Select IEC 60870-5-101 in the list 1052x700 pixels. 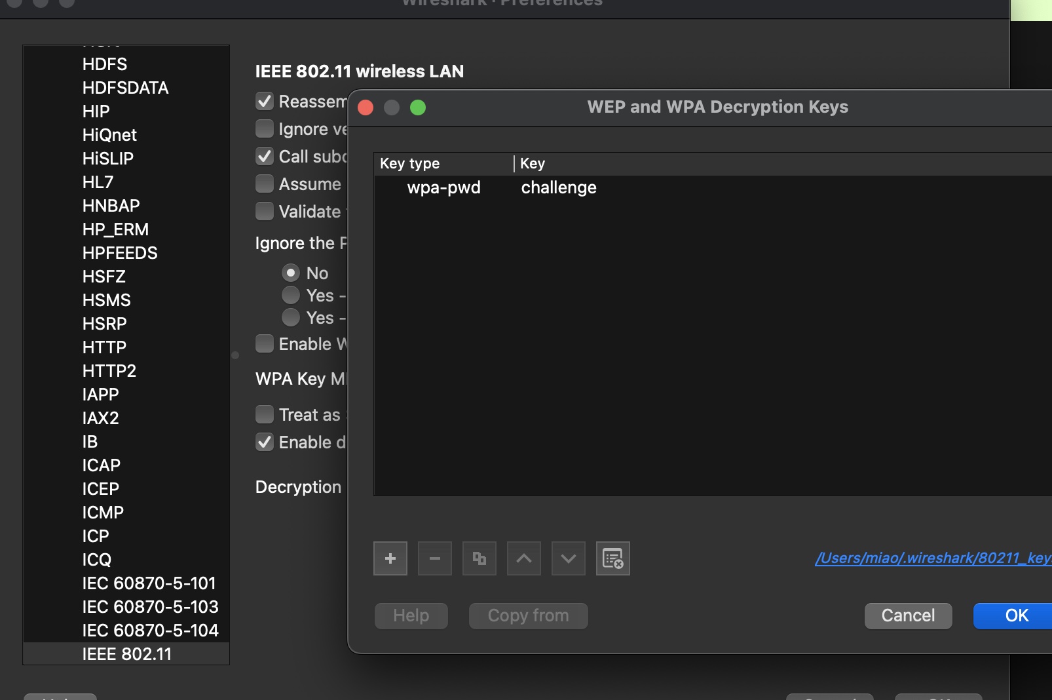pos(149,583)
